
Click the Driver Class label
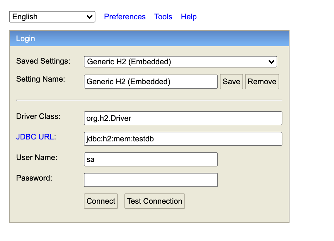tap(38, 116)
